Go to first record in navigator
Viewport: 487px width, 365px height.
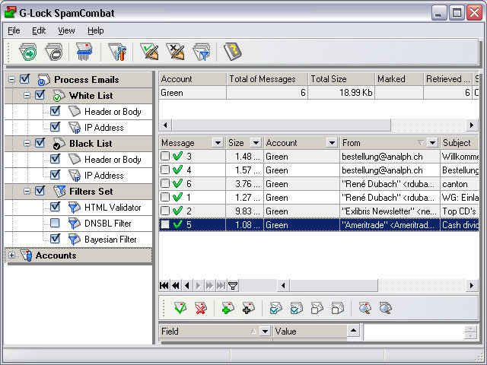[164, 285]
